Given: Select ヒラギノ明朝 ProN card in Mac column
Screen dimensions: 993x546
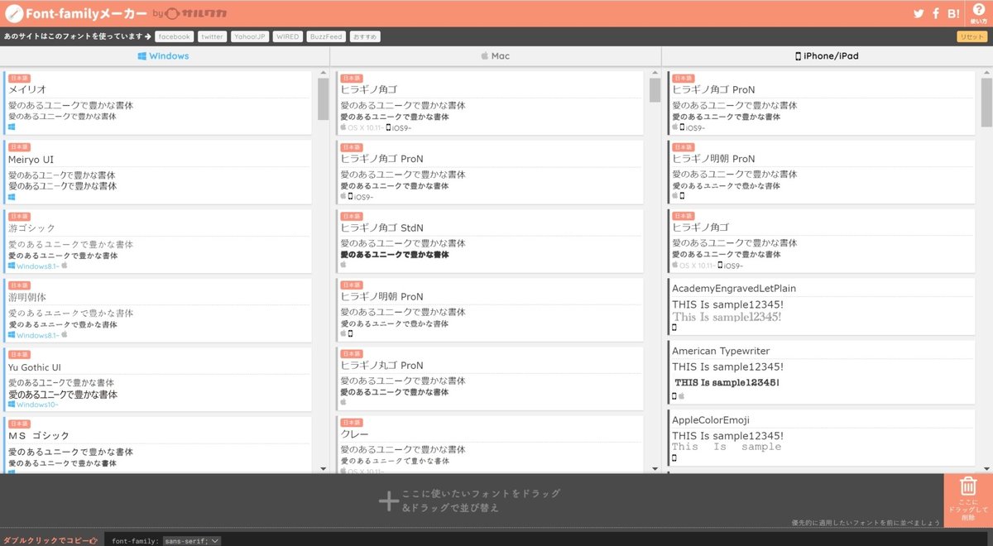Looking at the screenshot, I should pos(490,310).
